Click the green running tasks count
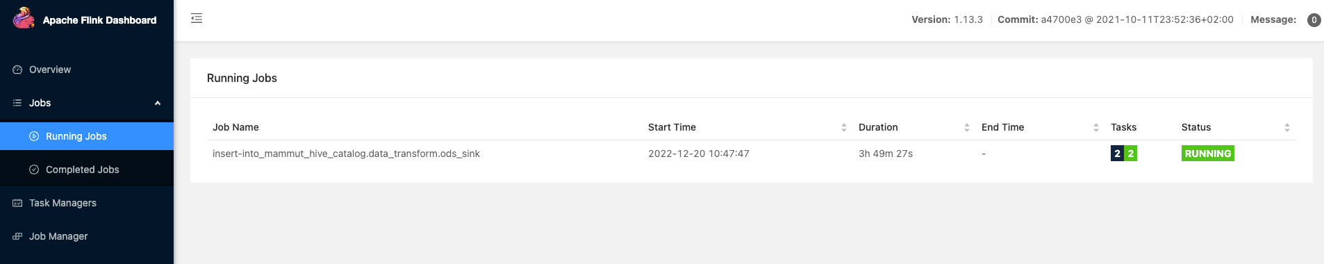 point(1131,154)
